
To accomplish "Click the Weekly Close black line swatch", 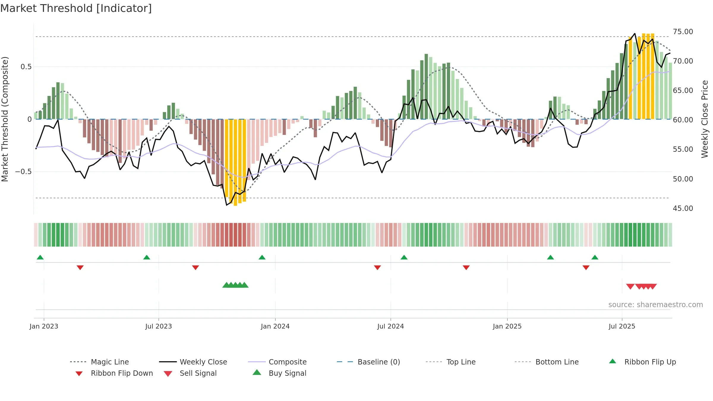I will 168,362.
